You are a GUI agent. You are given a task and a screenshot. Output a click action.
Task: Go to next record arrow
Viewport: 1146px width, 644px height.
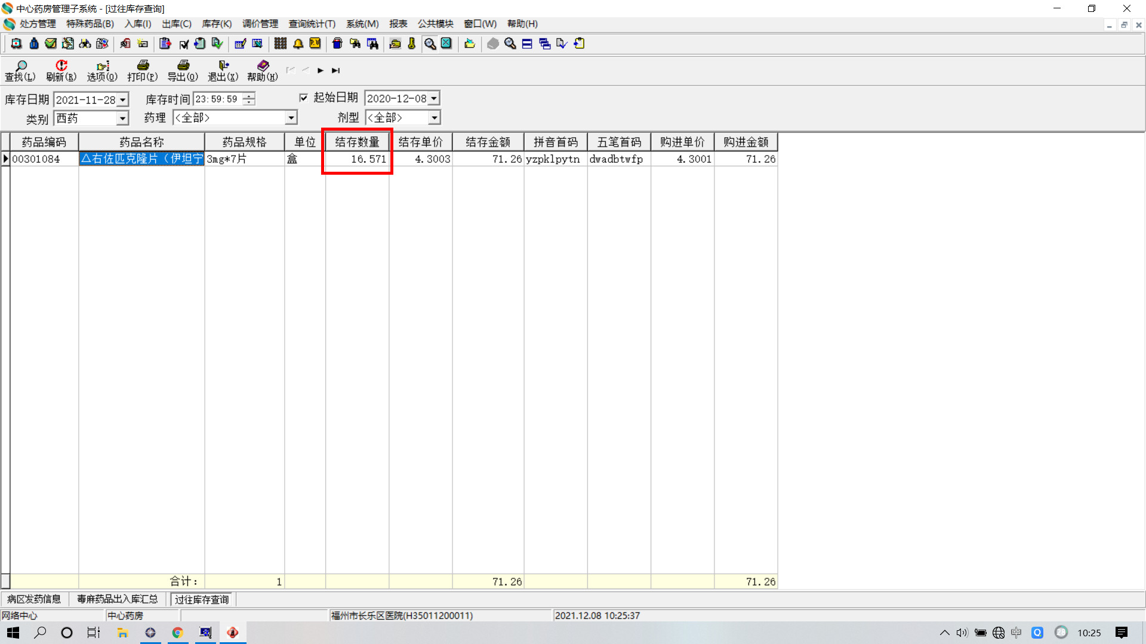321,70
